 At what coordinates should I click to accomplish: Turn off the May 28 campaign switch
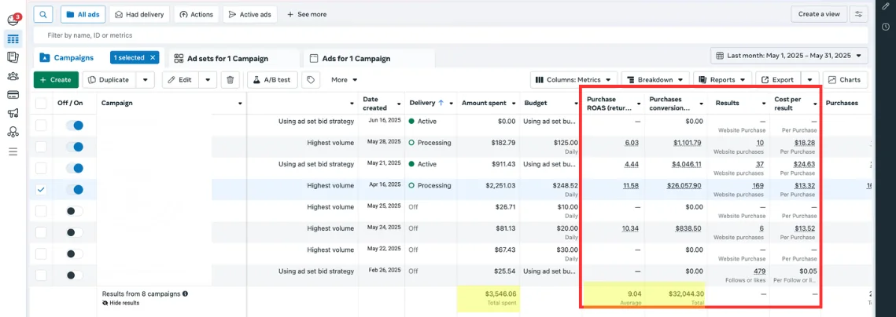pyautogui.click(x=74, y=147)
